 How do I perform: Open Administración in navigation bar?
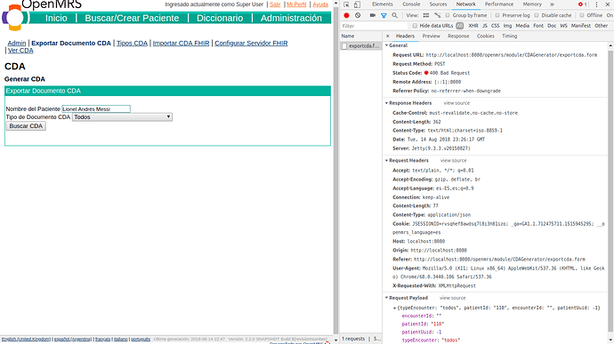click(291, 18)
